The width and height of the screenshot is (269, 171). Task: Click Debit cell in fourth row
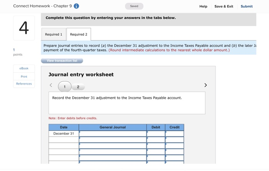pos(156,152)
